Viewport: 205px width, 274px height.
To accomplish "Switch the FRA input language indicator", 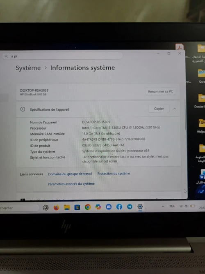I will 172,207.
